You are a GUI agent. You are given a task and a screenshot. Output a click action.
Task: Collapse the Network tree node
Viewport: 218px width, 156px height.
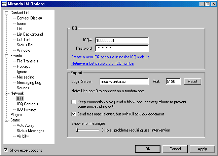(x=6, y=94)
